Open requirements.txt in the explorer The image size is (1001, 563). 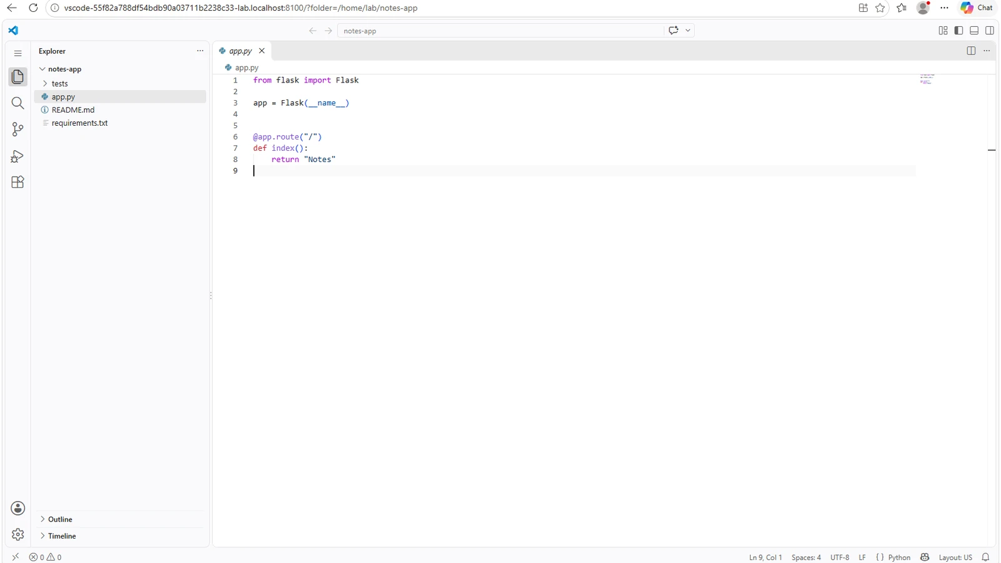click(x=120, y=123)
